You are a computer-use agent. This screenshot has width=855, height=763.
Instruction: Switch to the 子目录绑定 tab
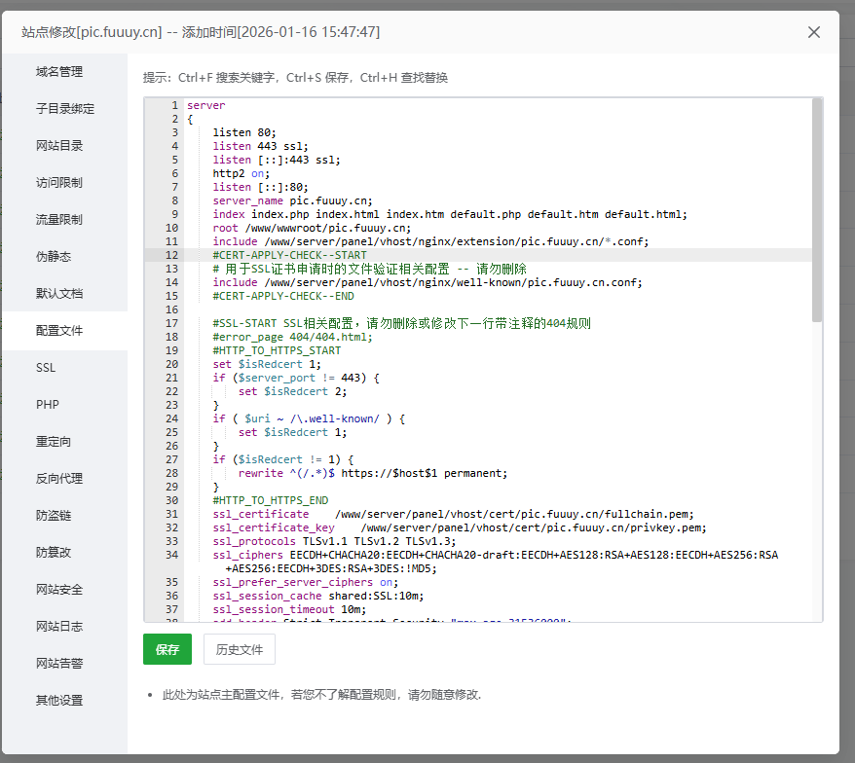click(x=65, y=108)
